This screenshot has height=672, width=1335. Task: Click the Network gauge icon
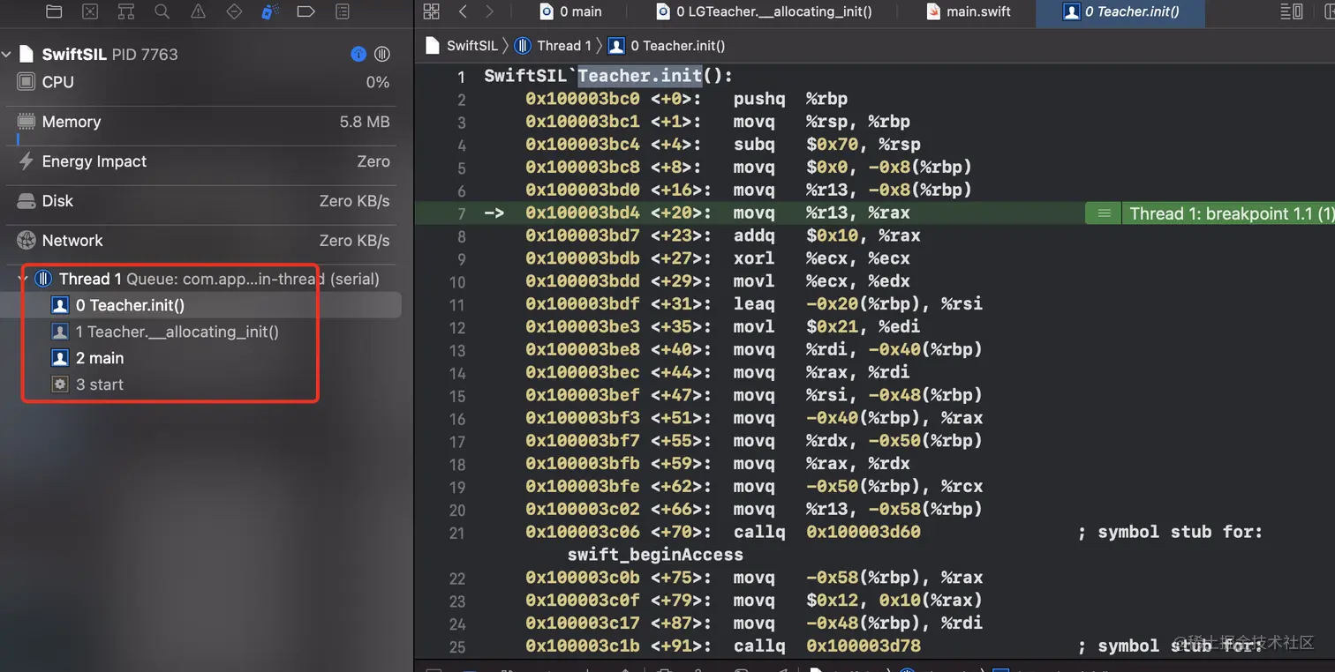tap(26, 241)
